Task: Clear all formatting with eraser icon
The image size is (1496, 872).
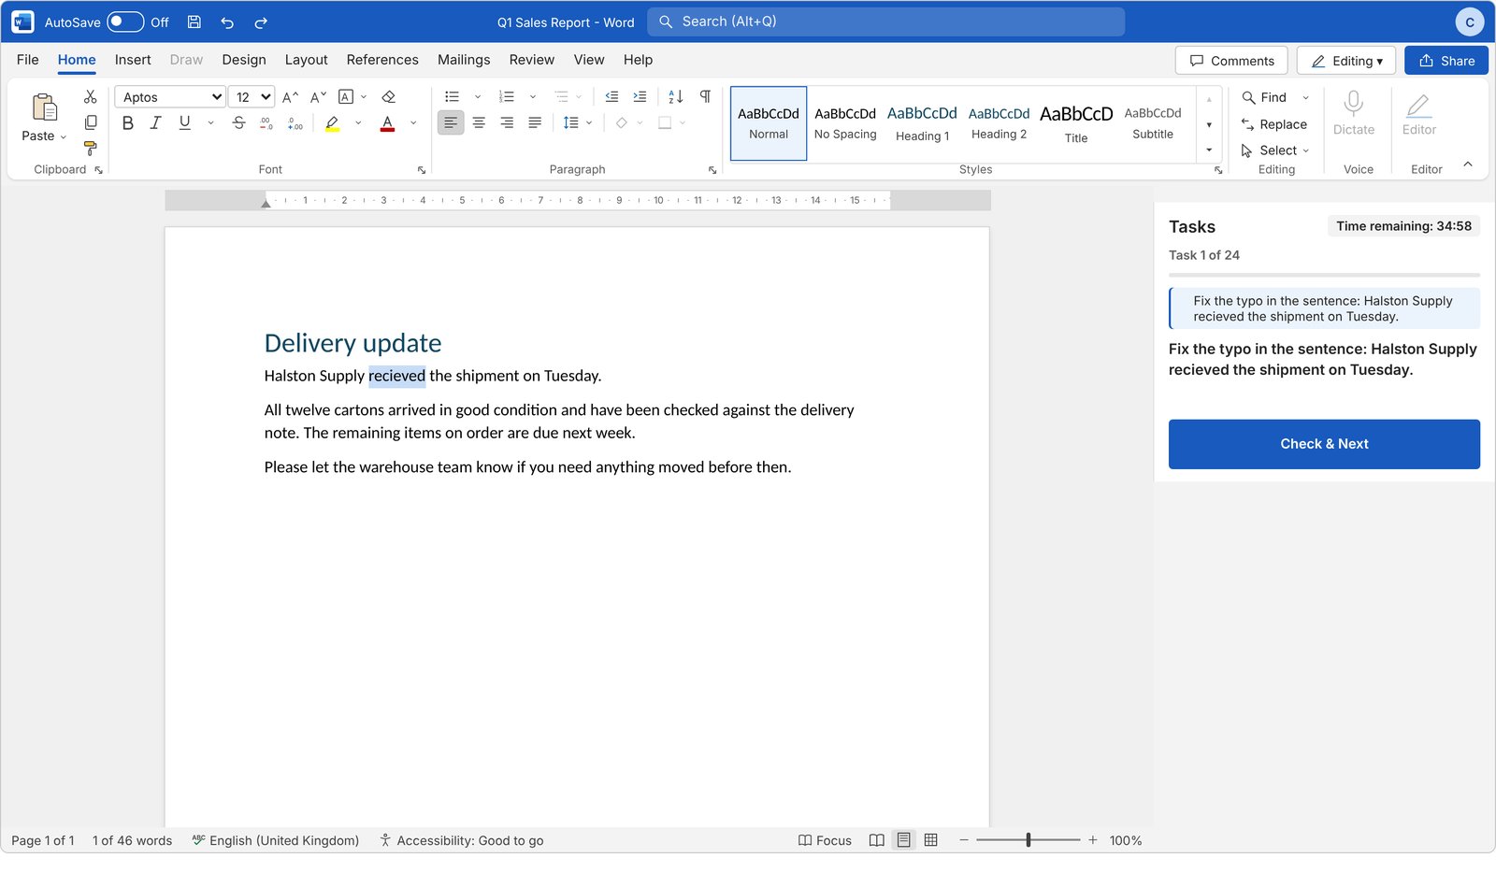Action: click(389, 96)
